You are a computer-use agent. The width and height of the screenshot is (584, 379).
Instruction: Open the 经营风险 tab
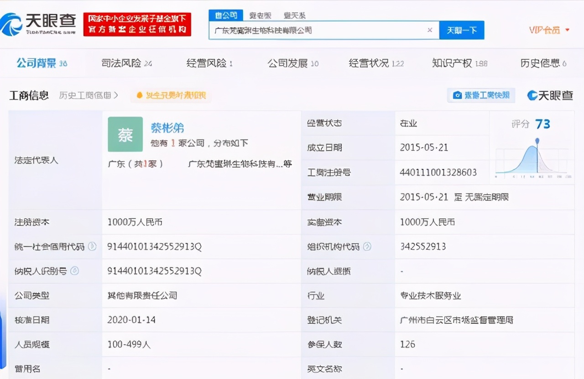[209, 63]
